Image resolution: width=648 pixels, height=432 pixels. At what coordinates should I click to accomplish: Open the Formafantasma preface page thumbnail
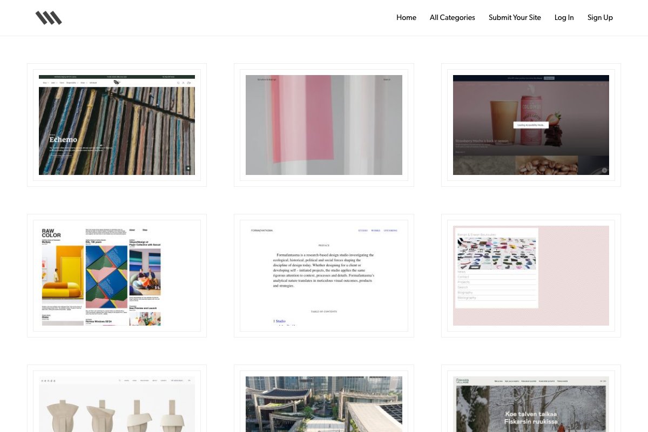point(324,275)
